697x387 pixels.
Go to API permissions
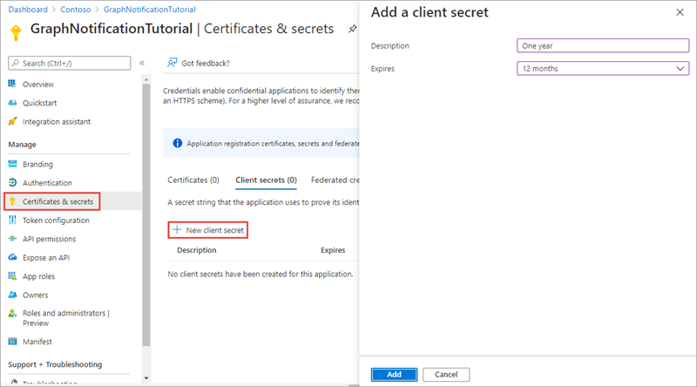(x=50, y=239)
